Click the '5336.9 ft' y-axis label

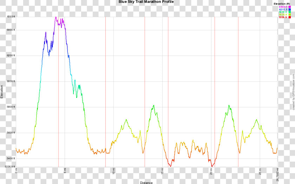tap(10, 167)
